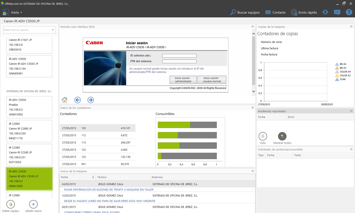Click Editar equipo icon
The width and height of the screenshot is (355, 213).
click(x=11, y=204)
